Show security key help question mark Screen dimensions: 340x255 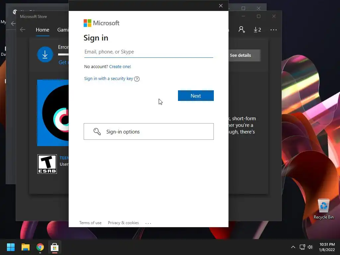point(137,79)
